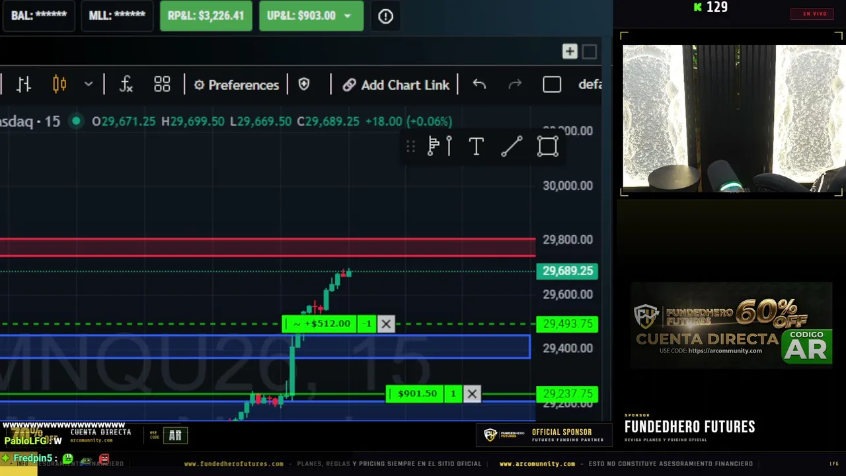Click the default template label

590,85
